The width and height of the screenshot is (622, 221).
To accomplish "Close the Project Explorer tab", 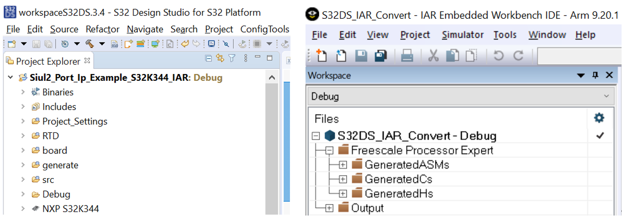I will tap(88, 60).
